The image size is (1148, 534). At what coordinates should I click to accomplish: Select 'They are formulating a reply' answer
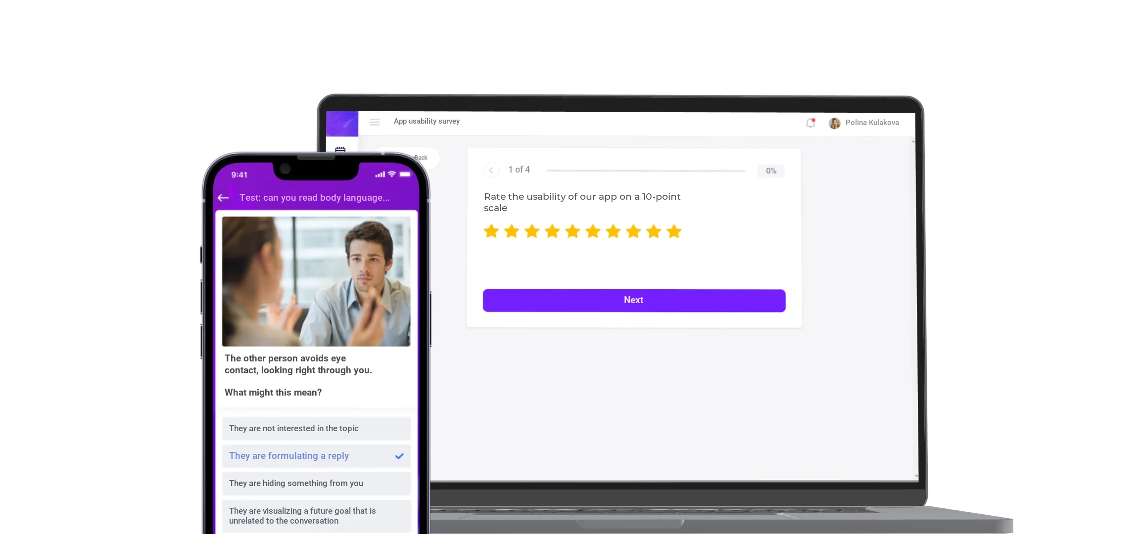pyautogui.click(x=316, y=456)
